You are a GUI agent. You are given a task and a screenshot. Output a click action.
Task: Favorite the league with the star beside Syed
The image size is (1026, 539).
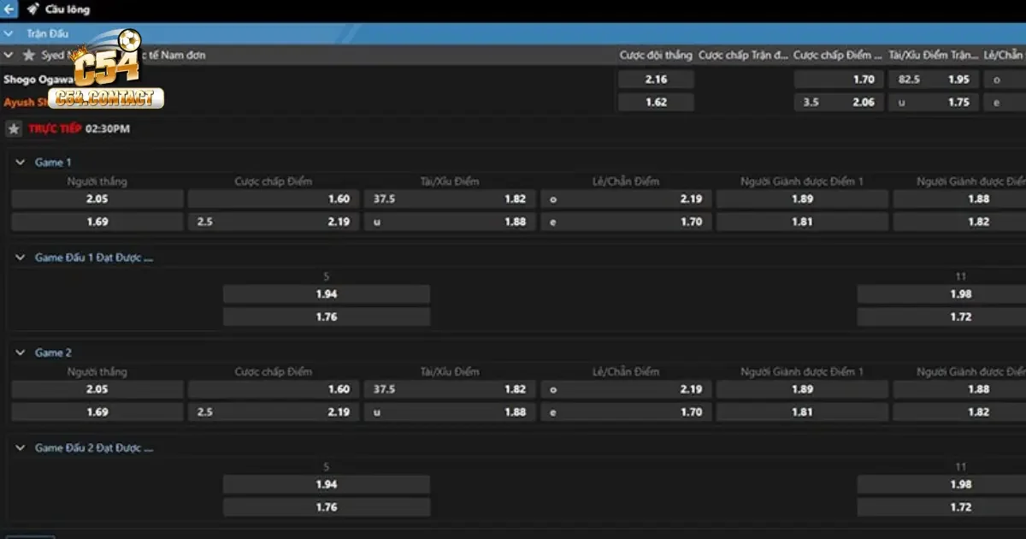[29, 55]
